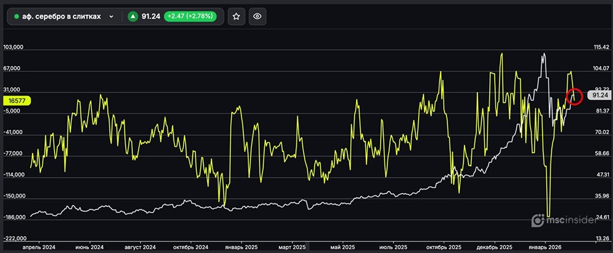613x253 pixels.
Task: Select the октябрь 2025 time axis label
Action: (444, 247)
